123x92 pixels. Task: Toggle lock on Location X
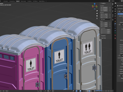click(110, 7)
